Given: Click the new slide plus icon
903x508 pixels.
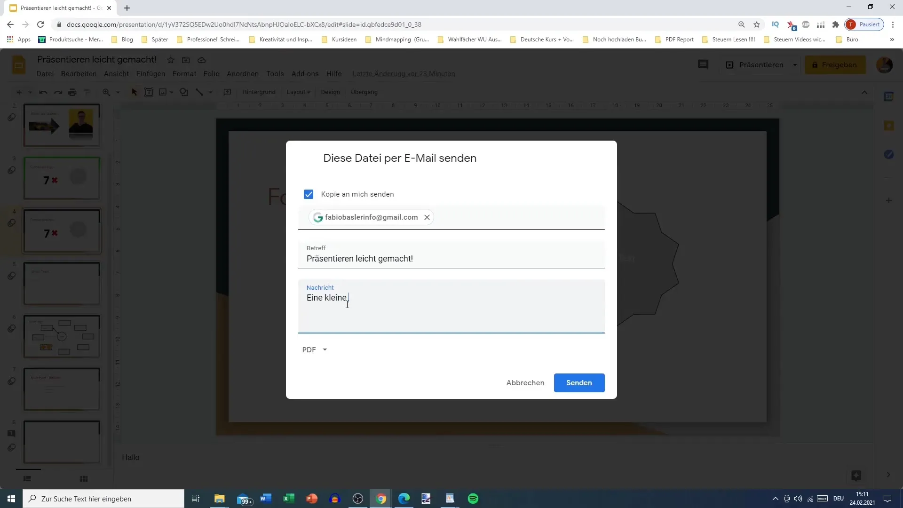Looking at the screenshot, I should [x=19, y=92].
